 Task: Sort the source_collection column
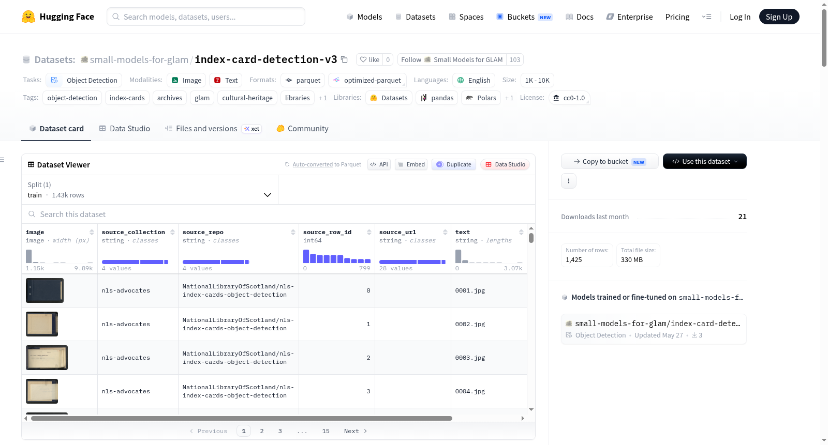[172, 232]
